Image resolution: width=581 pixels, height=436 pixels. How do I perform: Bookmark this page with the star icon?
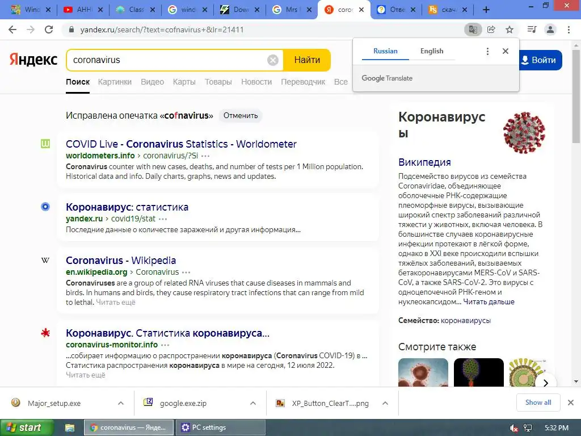(510, 30)
